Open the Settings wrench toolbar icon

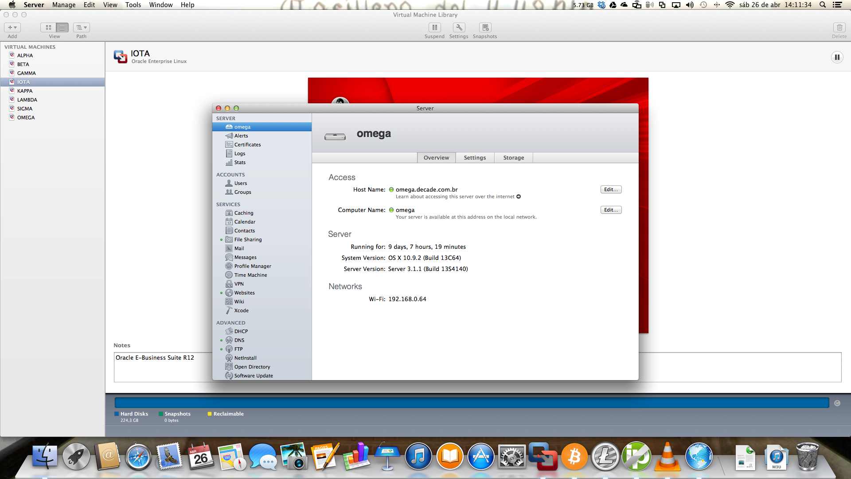pos(459,27)
